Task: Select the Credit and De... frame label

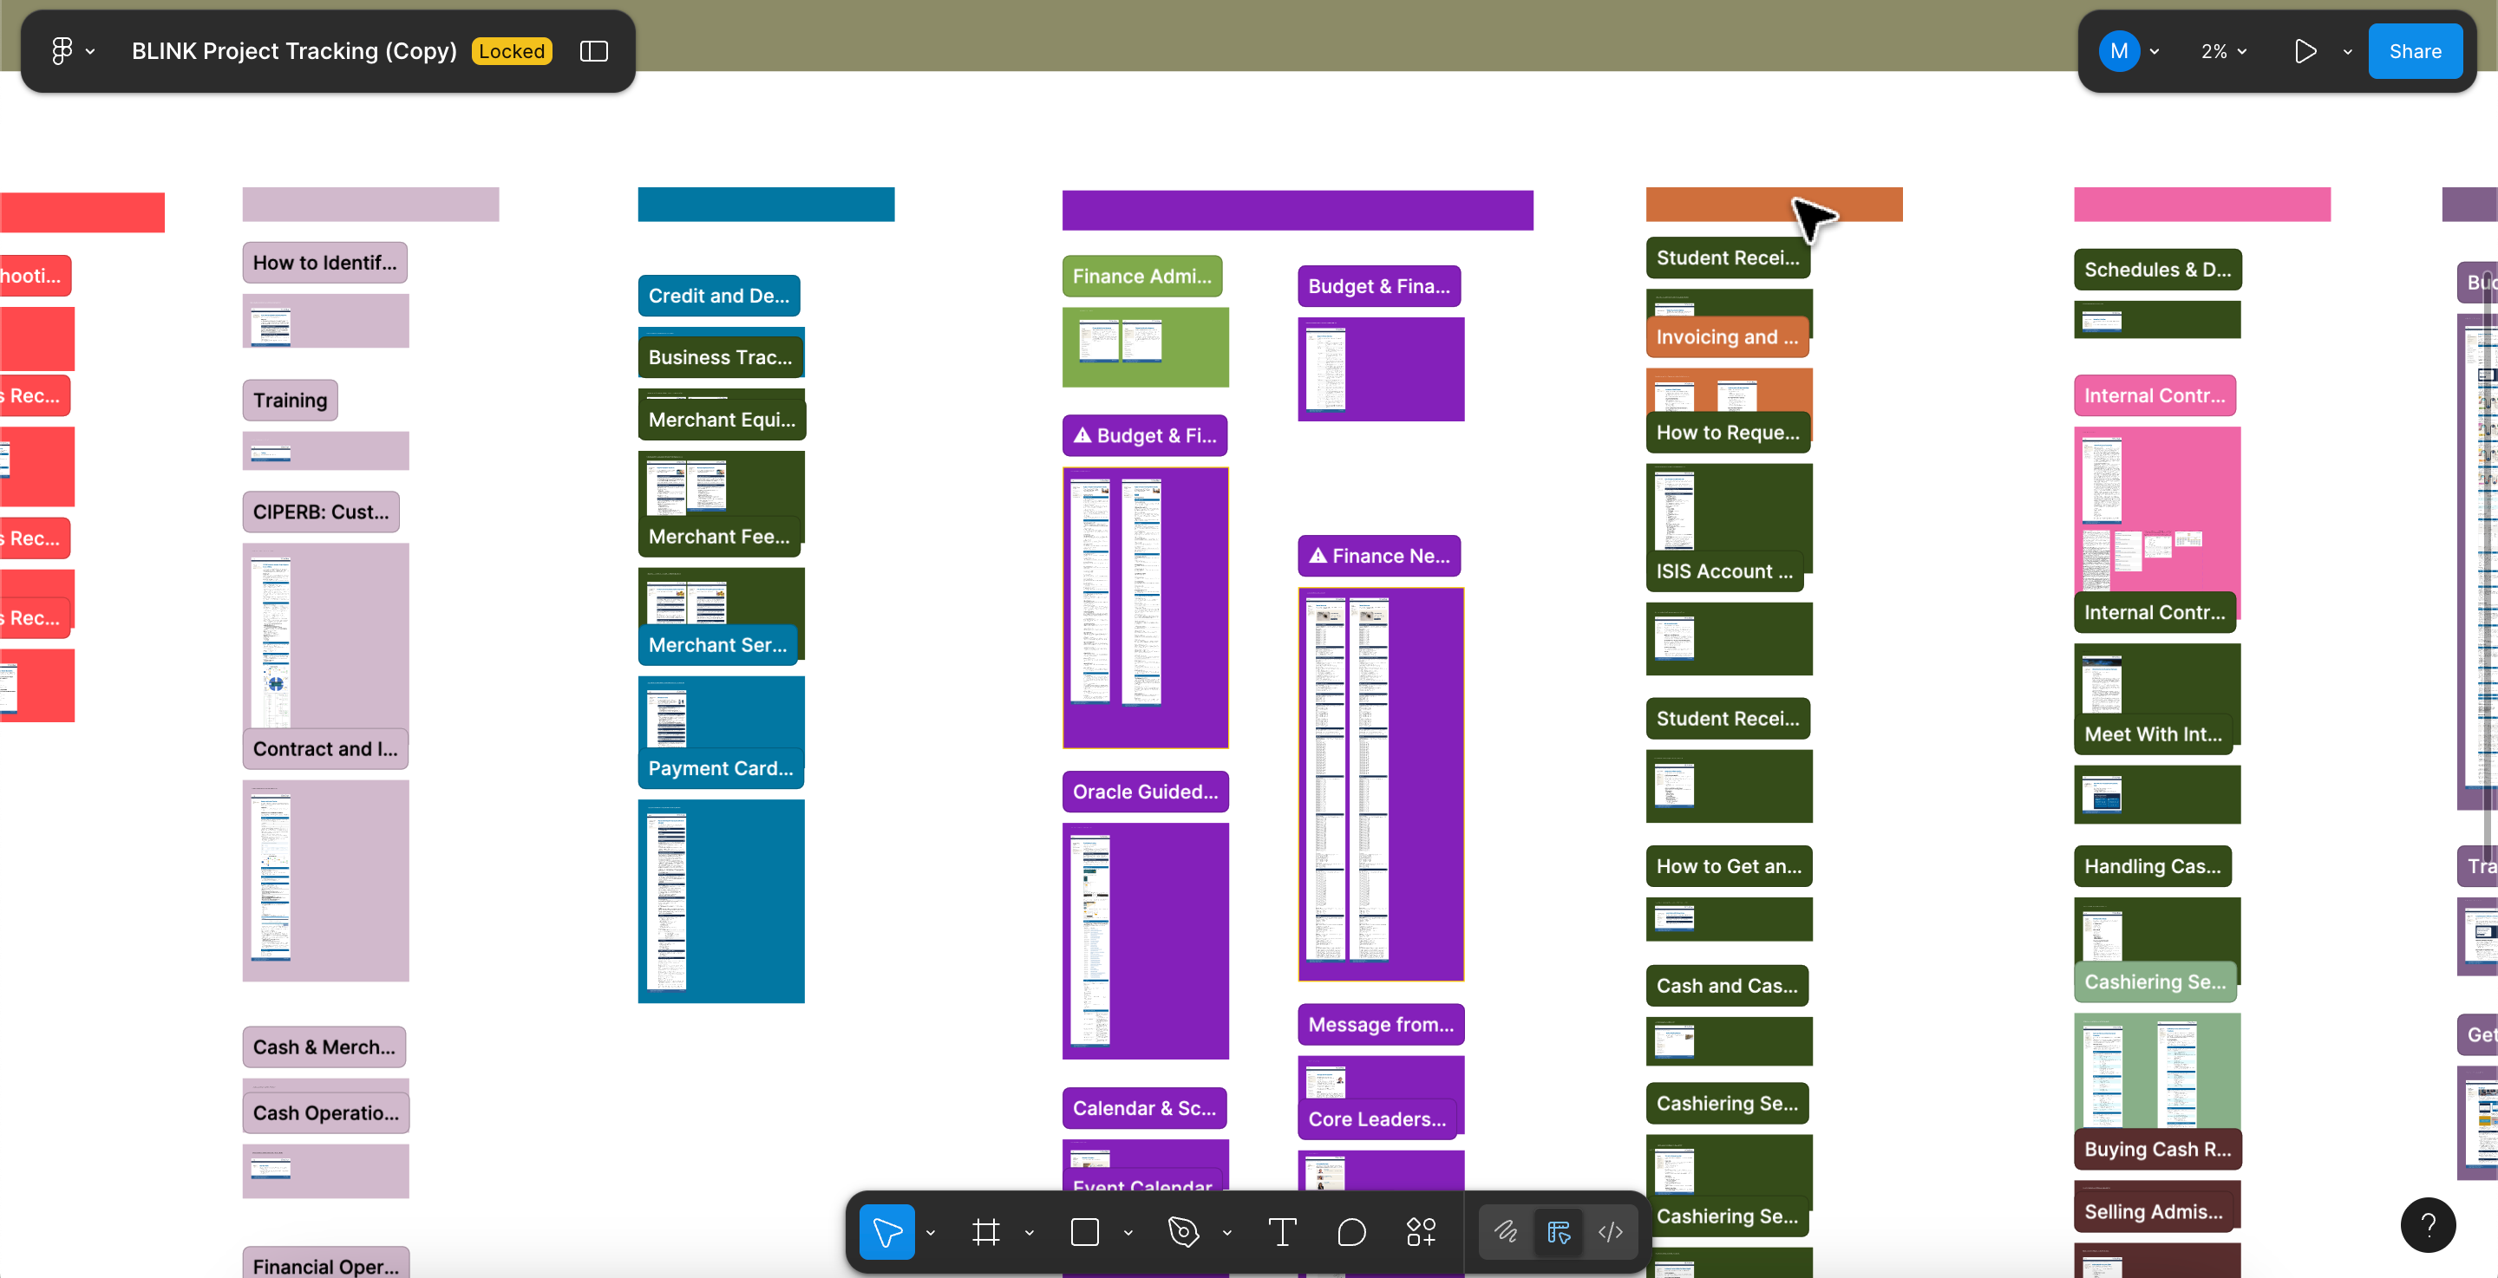Action: 718,295
